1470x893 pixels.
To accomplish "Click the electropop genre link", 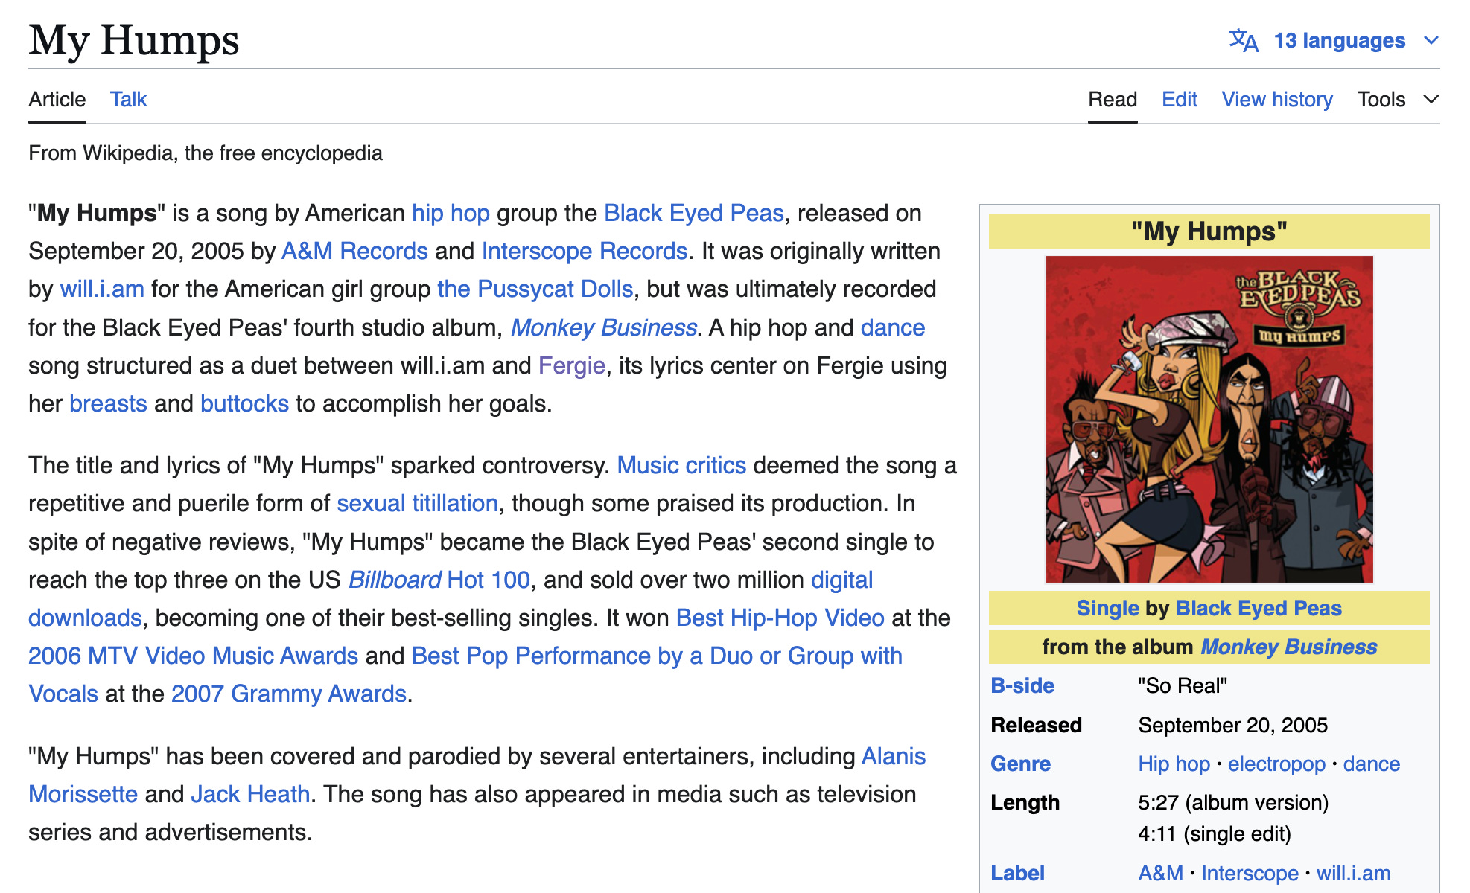I will 1276,764.
